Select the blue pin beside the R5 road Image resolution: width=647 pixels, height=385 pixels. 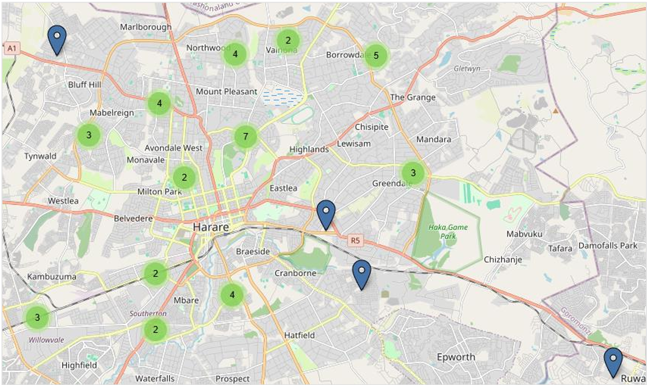pos(326,215)
